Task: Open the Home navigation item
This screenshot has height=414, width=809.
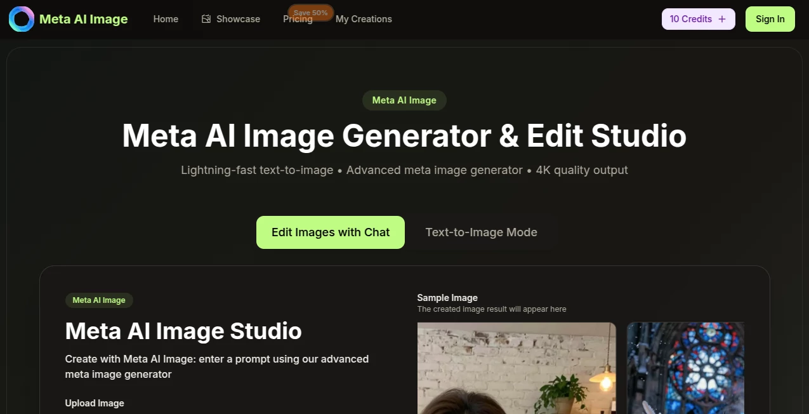Action: 166,19
